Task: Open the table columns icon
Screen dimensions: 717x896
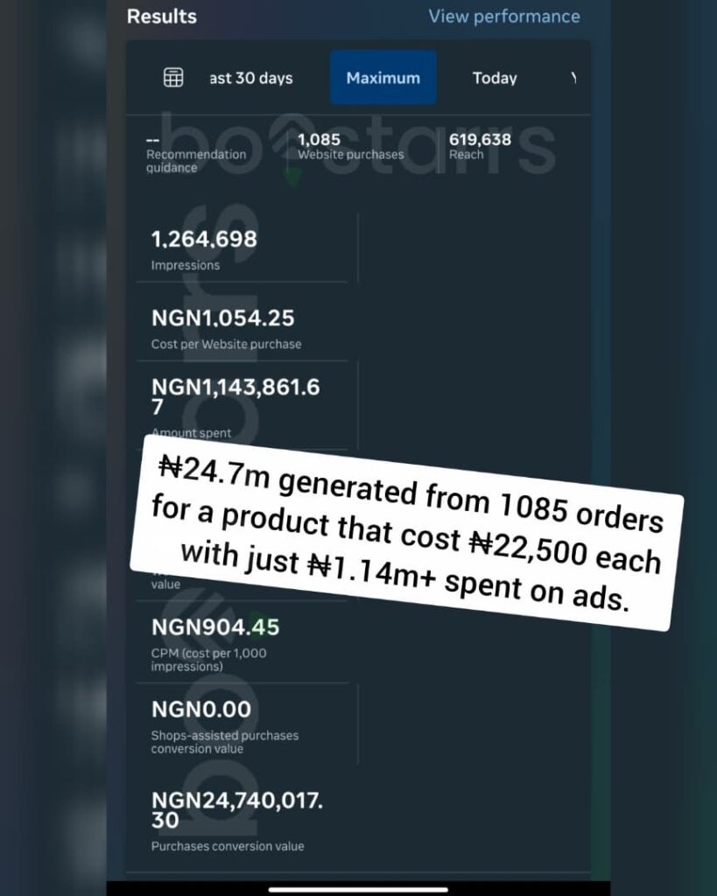Action: (173, 78)
